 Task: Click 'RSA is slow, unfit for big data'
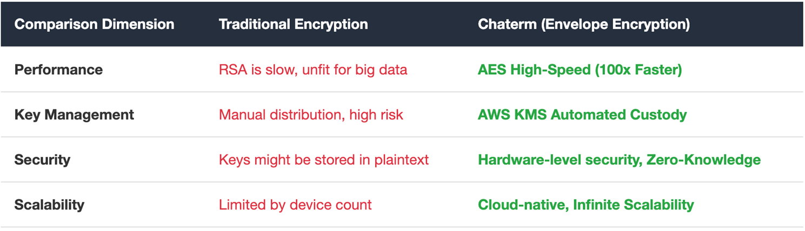coord(313,70)
